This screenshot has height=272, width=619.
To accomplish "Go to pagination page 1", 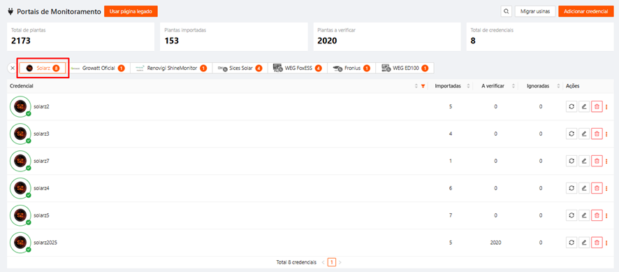I will pos(332,262).
